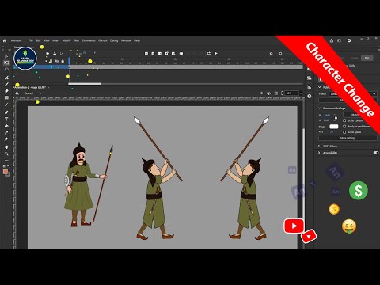Click the center stage icon
This screenshot has height=285, width=380.
261,93
